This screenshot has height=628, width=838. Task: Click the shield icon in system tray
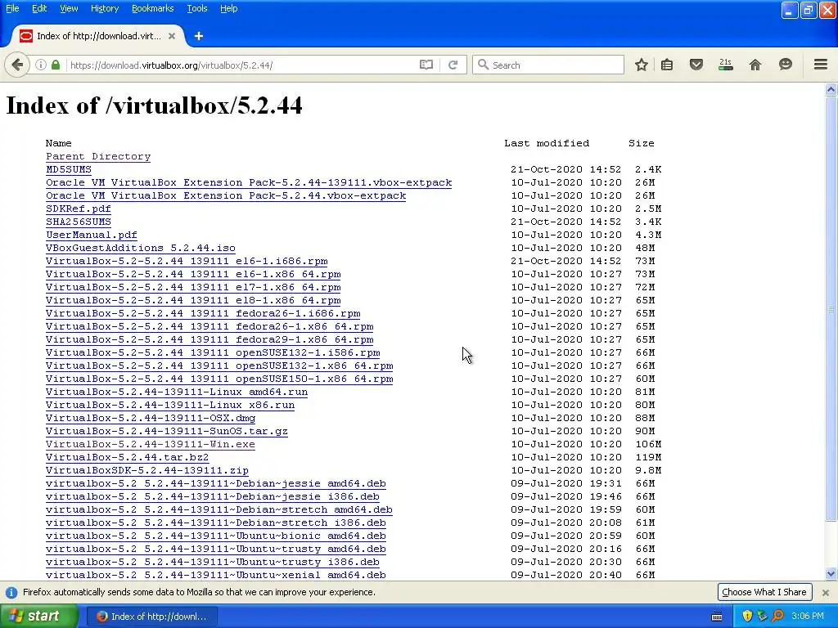747,617
